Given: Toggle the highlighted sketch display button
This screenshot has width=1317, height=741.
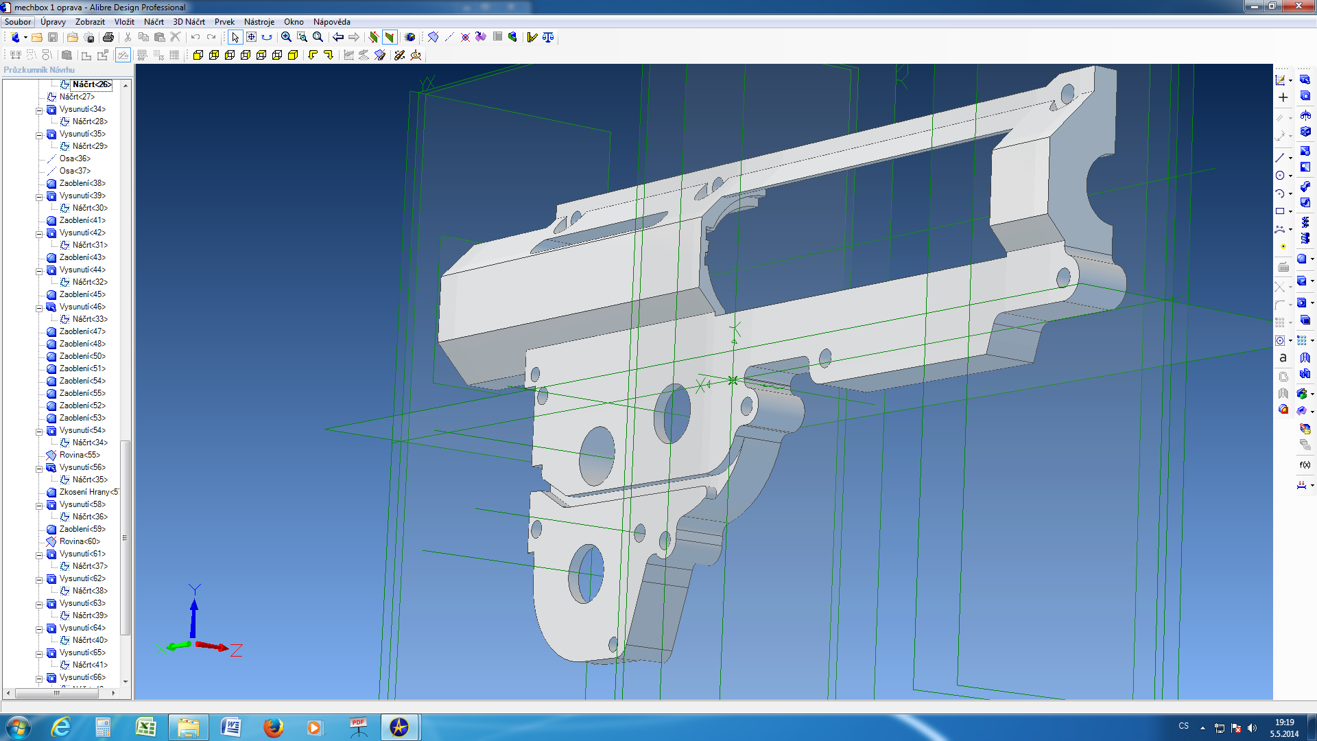Looking at the screenshot, I should pos(123,55).
